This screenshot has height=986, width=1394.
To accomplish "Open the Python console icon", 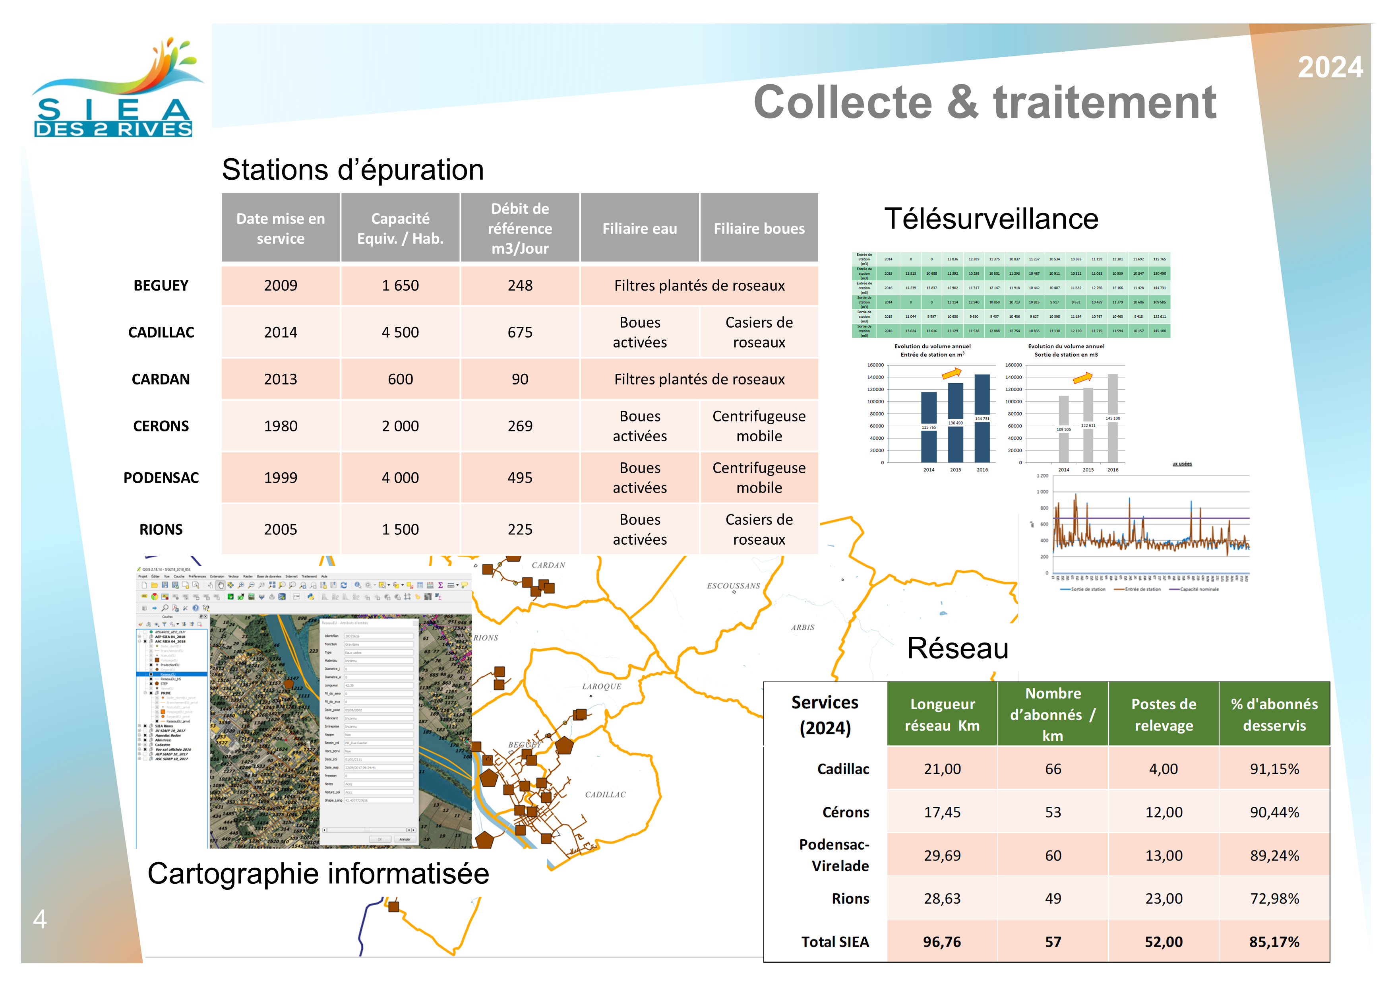I will click(311, 597).
